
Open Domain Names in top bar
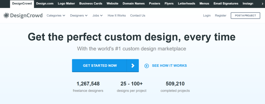coord(134,4)
